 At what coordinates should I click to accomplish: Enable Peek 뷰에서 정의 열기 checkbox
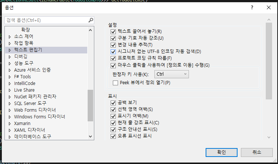tap(115, 82)
